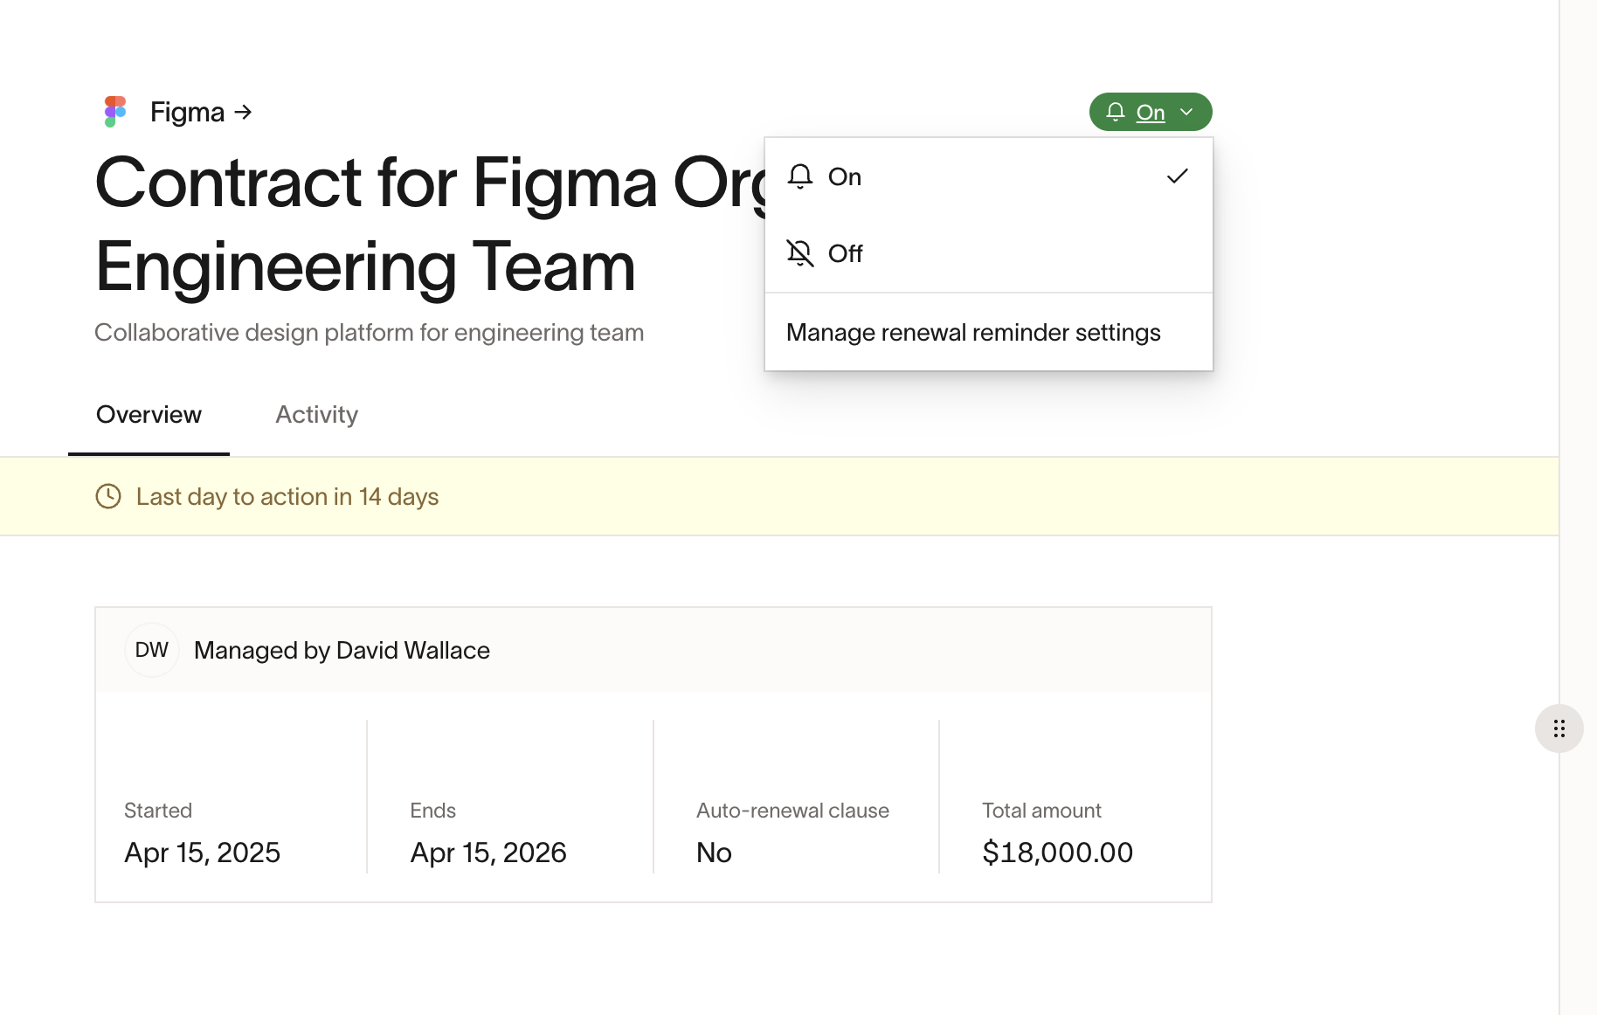
Task: Click the checkmark next to On
Action: pyautogui.click(x=1178, y=176)
